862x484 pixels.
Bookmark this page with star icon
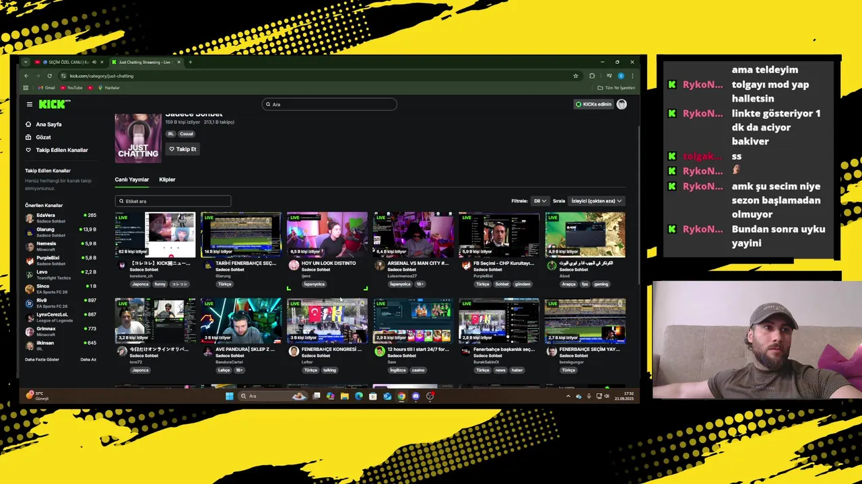pos(576,76)
